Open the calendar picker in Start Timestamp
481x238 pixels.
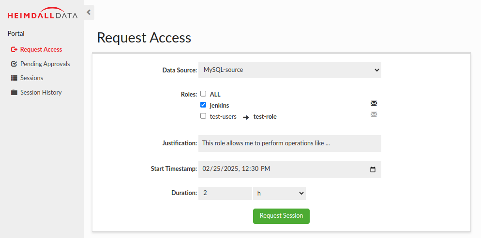373,169
